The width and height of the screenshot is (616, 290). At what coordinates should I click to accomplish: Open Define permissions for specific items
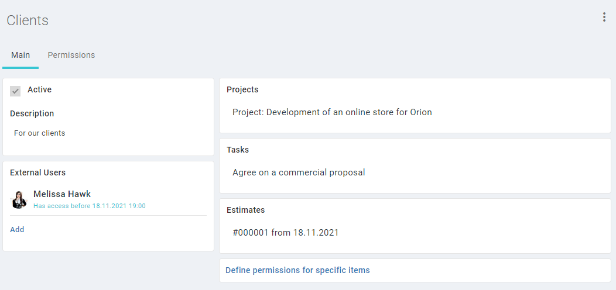[297, 270]
